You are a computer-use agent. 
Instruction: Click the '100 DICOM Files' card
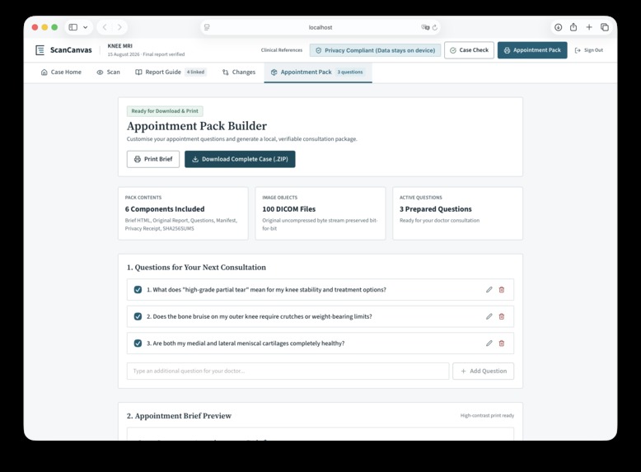[320, 213]
